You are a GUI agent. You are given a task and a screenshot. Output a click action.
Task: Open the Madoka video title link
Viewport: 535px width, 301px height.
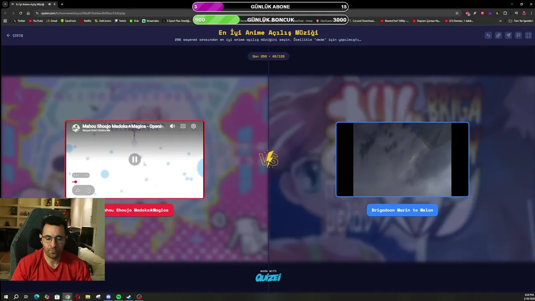tap(122, 126)
